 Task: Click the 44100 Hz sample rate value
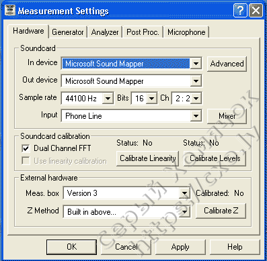pos(81,99)
